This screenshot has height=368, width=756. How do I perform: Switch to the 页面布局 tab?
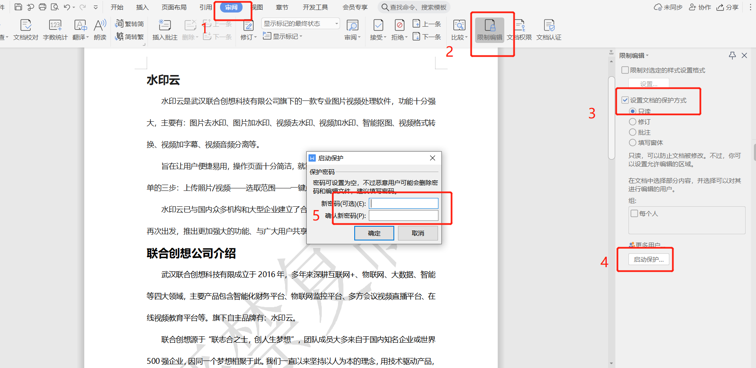(174, 7)
